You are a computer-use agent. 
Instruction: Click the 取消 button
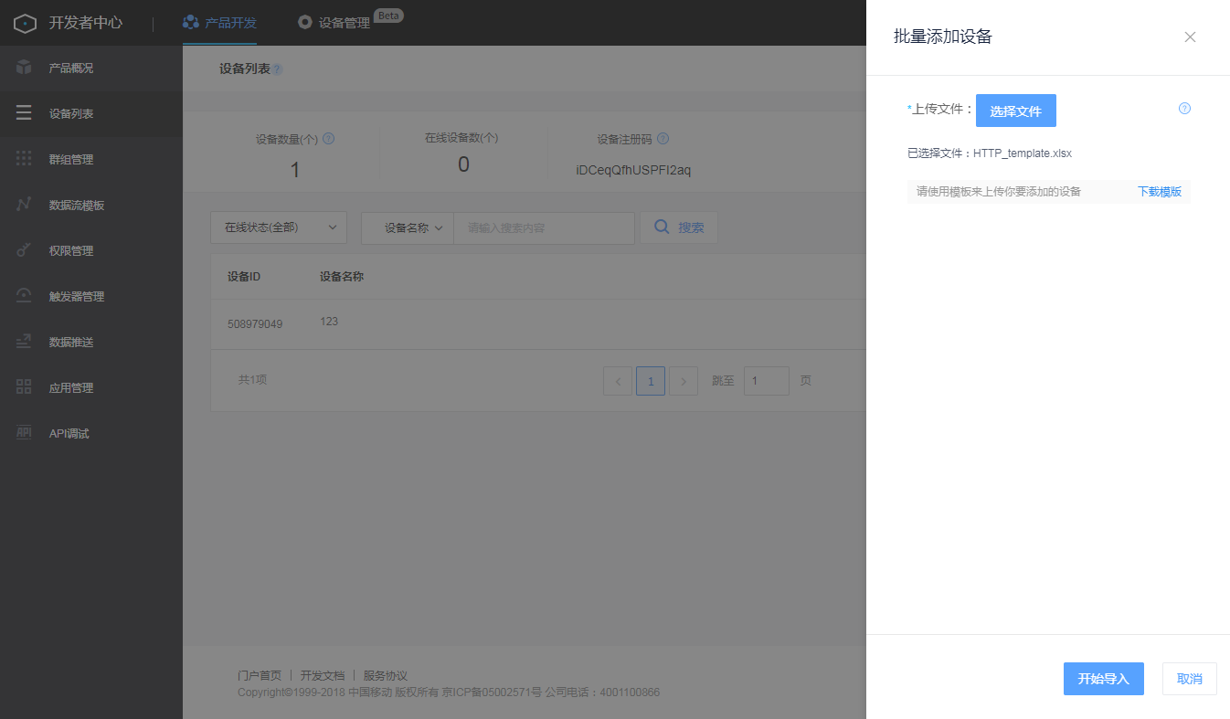pos(1190,679)
